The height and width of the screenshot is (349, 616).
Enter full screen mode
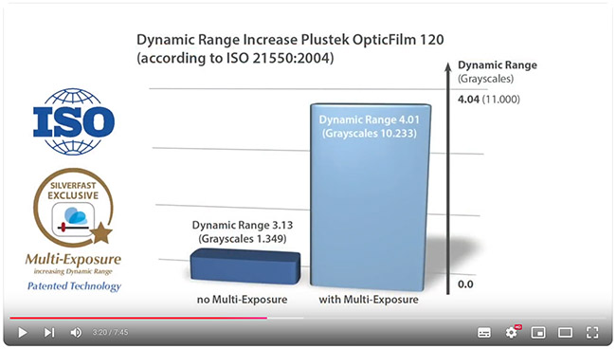tap(592, 333)
